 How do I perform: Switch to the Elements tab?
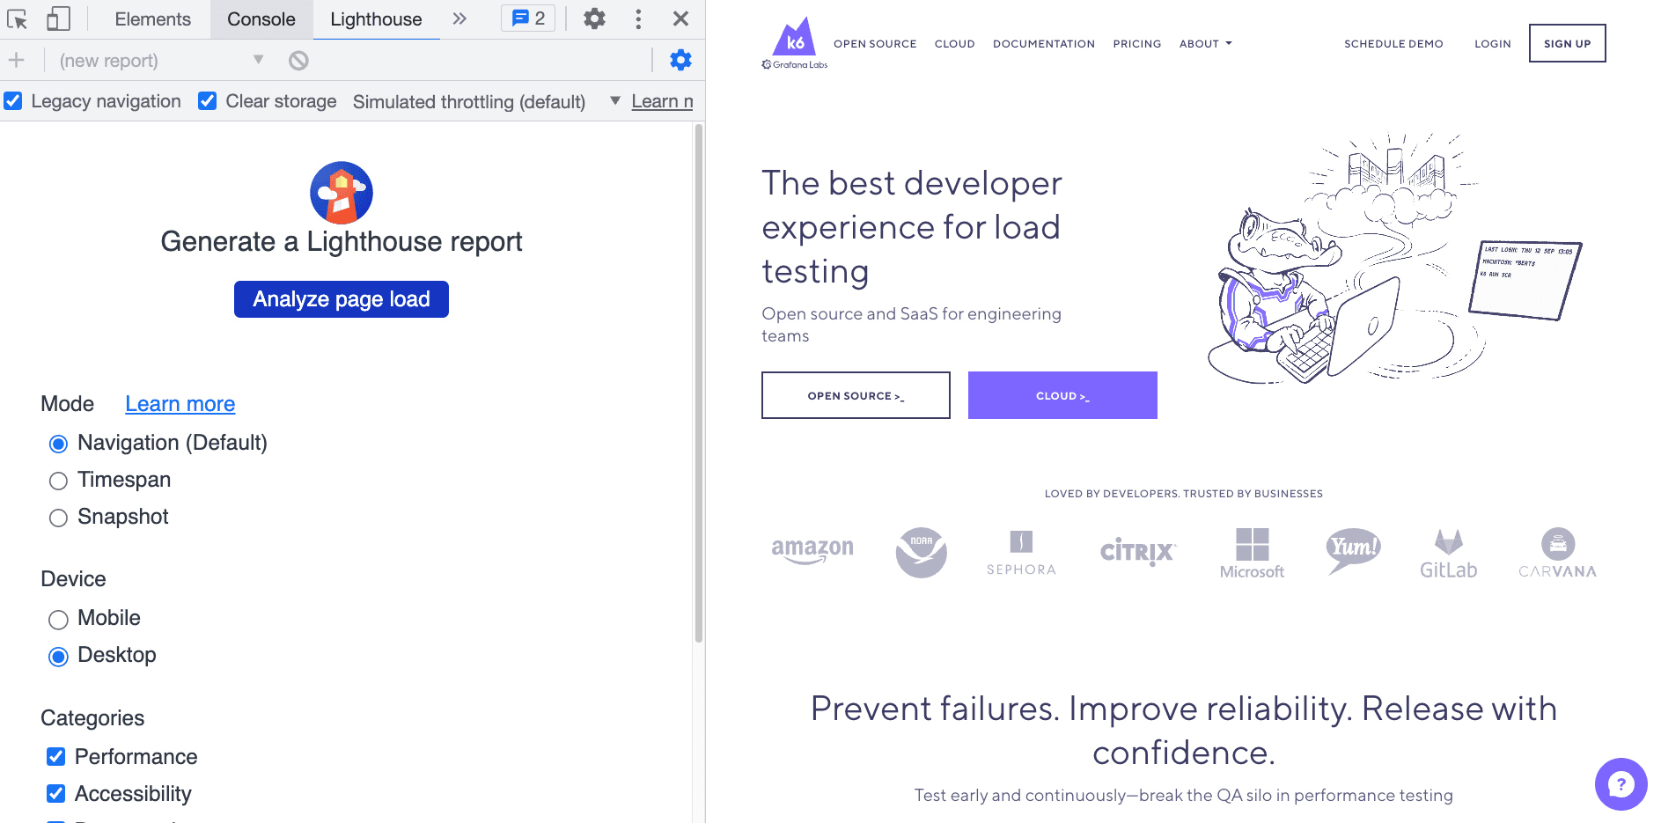click(151, 18)
